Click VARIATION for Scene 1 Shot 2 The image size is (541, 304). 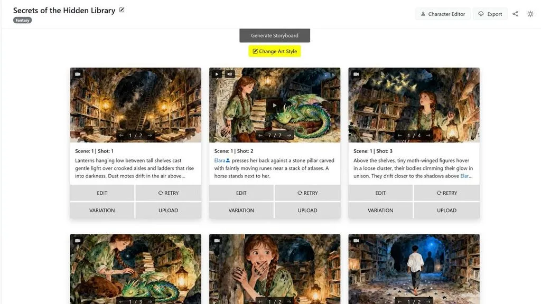click(x=241, y=210)
